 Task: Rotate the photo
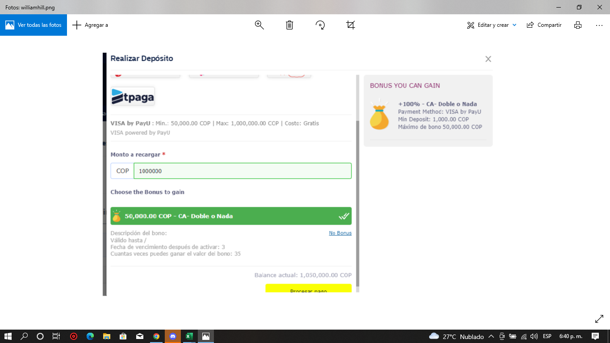(320, 25)
